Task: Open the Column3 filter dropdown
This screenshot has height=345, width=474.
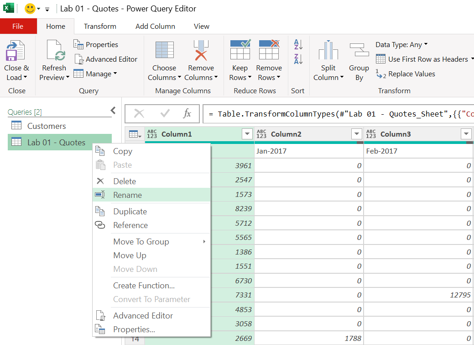Action: click(466, 134)
